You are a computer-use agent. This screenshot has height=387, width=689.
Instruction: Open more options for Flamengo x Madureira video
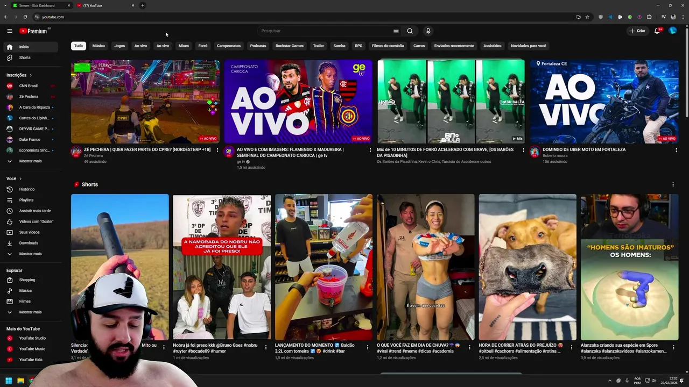[370, 150]
